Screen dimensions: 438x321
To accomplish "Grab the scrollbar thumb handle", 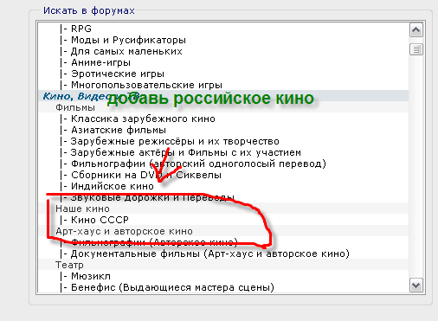I will coord(416,49).
